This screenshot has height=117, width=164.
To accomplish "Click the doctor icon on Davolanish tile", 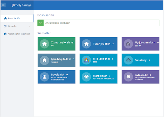I will (44, 77).
